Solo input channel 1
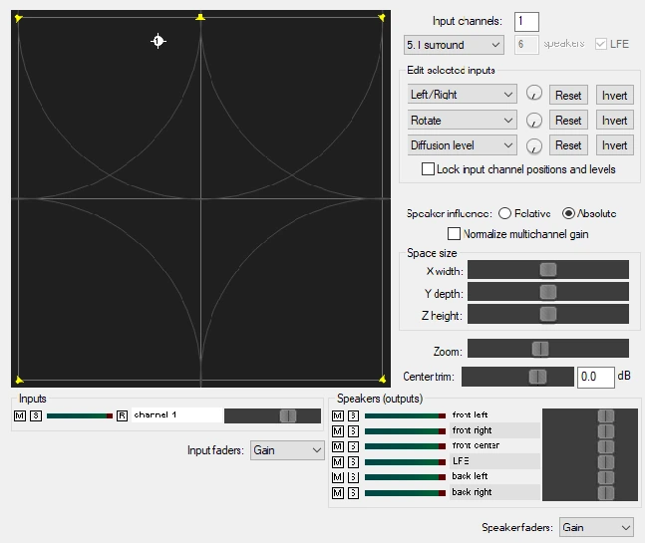This screenshot has height=543, width=645. coord(36,416)
